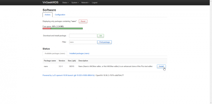This screenshot has width=212, height=104.
Task: Focus the Download and install package field
Action: (x=83, y=36)
